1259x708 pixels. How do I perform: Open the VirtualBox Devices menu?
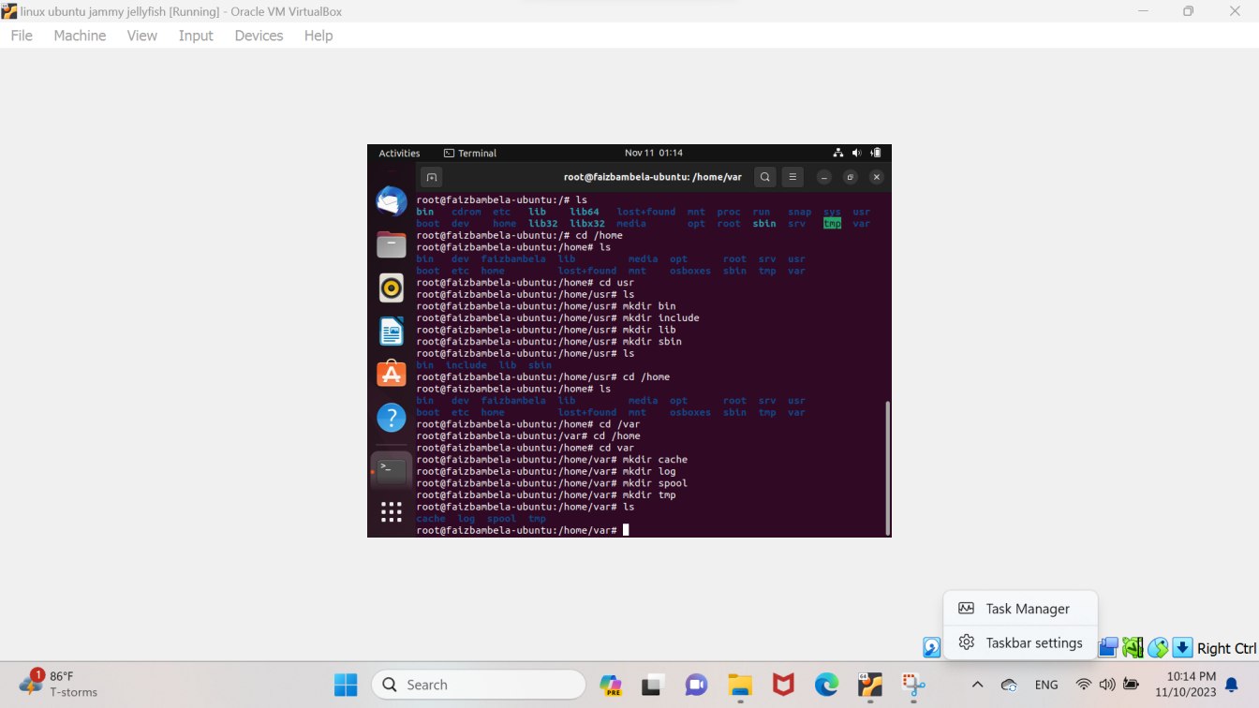point(259,36)
